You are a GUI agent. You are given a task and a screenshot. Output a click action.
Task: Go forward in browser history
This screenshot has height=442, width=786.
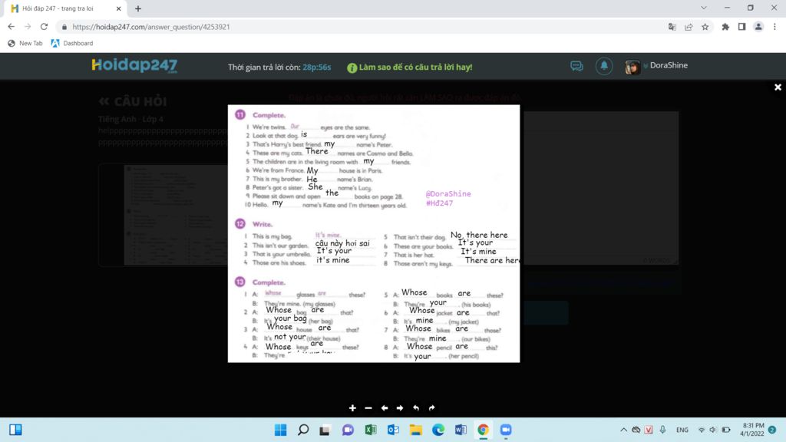coord(28,27)
